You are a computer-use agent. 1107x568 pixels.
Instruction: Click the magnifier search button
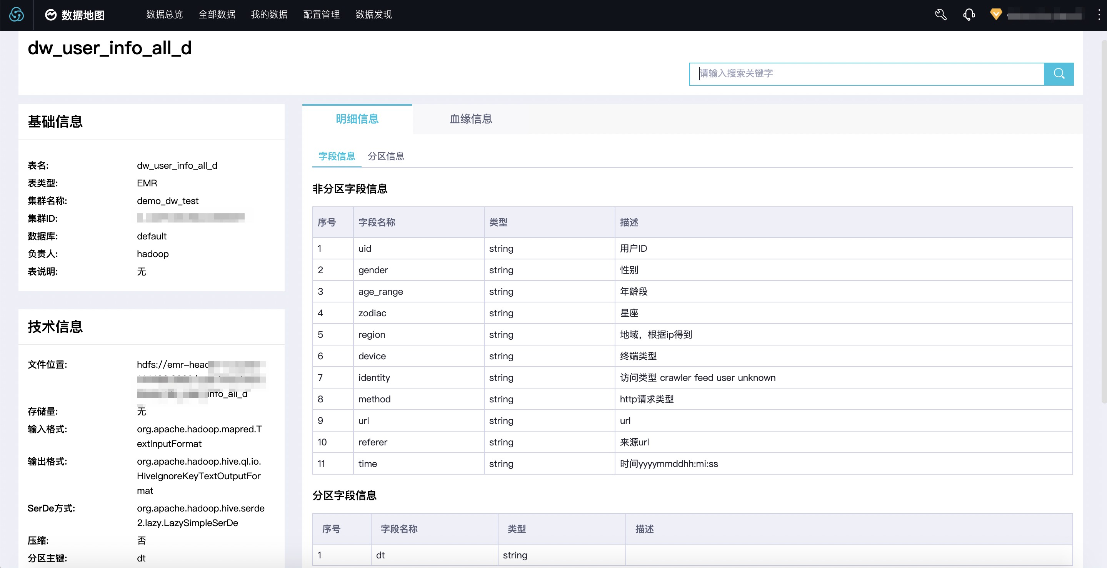tap(1059, 74)
